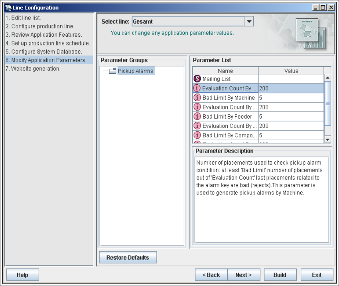Click the Bad Limit By Machine value 5
This screenshot has width=339, height=286.
click(291, 97)
